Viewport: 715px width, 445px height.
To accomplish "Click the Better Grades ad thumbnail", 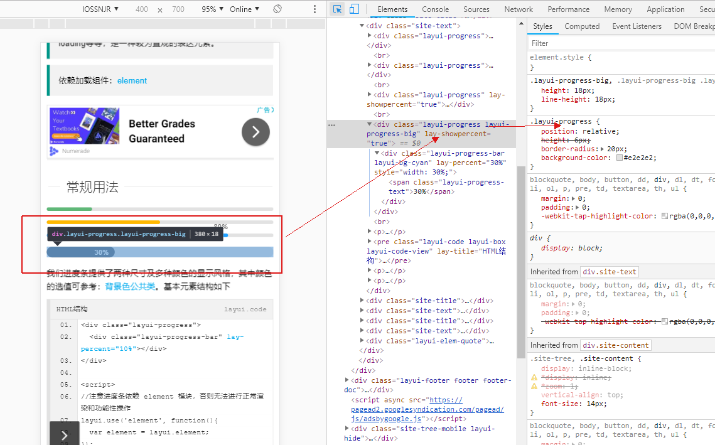I will click(84, 126).
